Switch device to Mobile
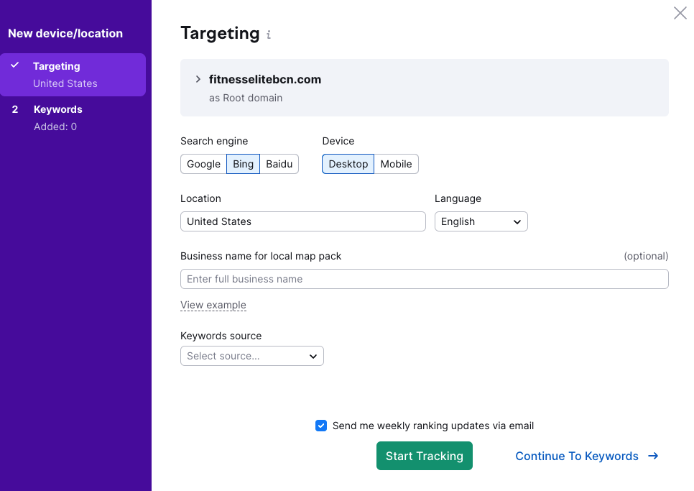694x491 pixels. [x=396, y=164]
